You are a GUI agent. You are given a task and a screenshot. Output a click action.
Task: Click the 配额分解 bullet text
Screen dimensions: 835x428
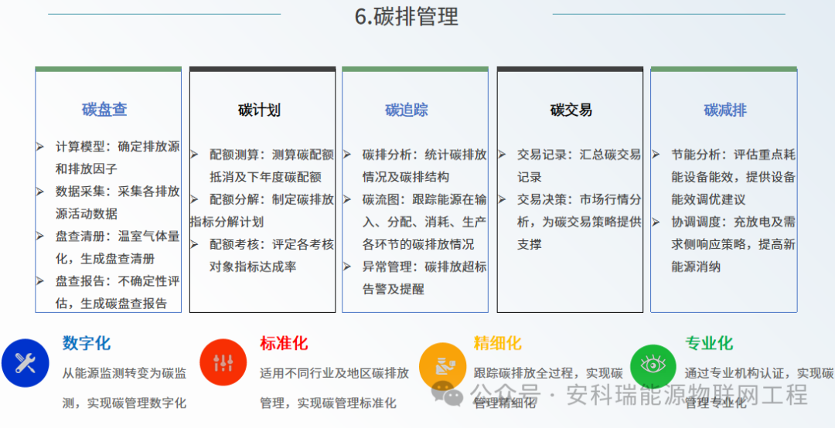point(262,211)
